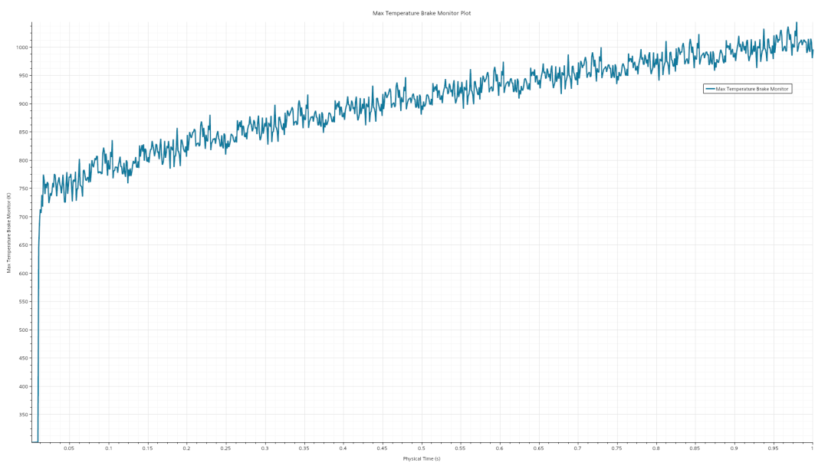The height and width of the screenshot is (466, 828).
Task: Click the x-axis tick label '0.35'
Action: (x=304, y=448)
